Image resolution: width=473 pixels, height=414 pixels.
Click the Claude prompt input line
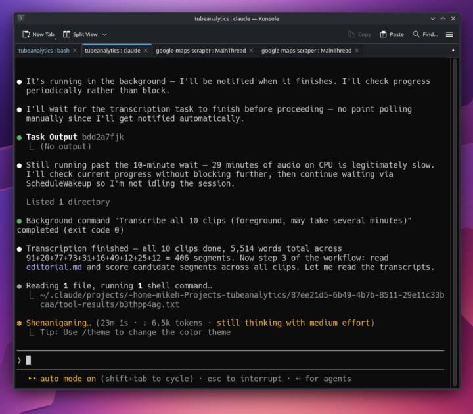[x=231, y=360]
